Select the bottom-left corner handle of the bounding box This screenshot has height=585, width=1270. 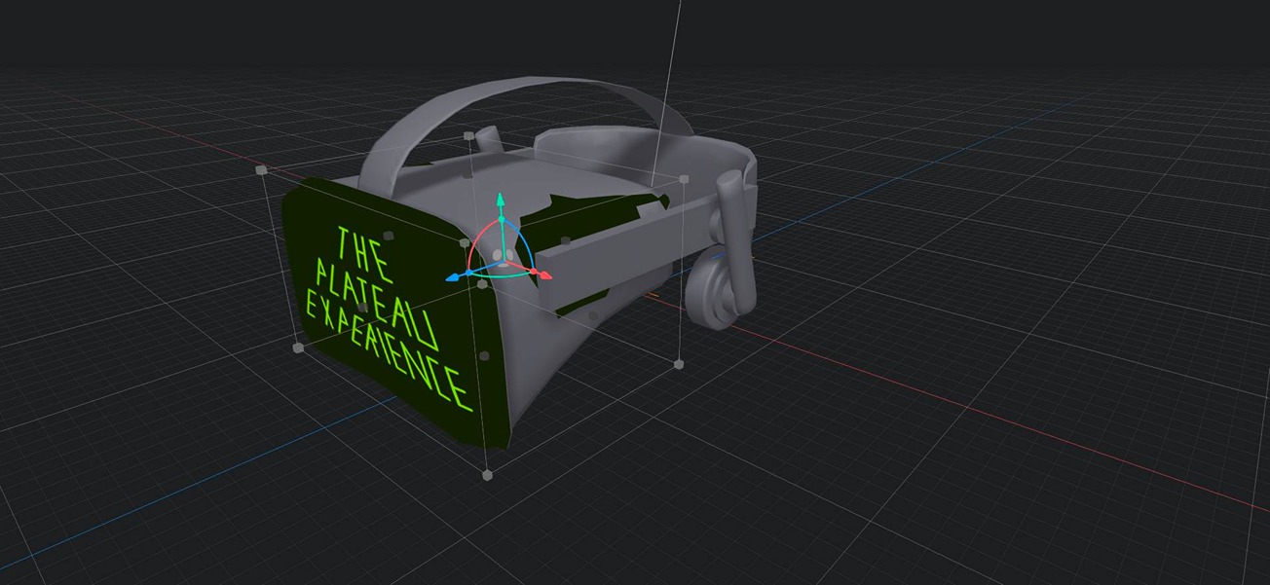coord(295,346)
